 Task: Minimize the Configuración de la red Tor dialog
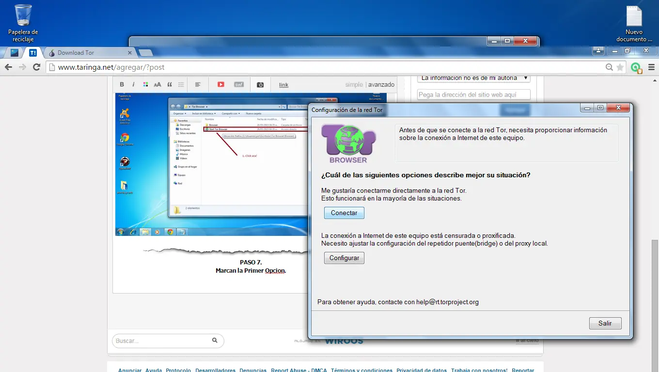click(587, 108)
